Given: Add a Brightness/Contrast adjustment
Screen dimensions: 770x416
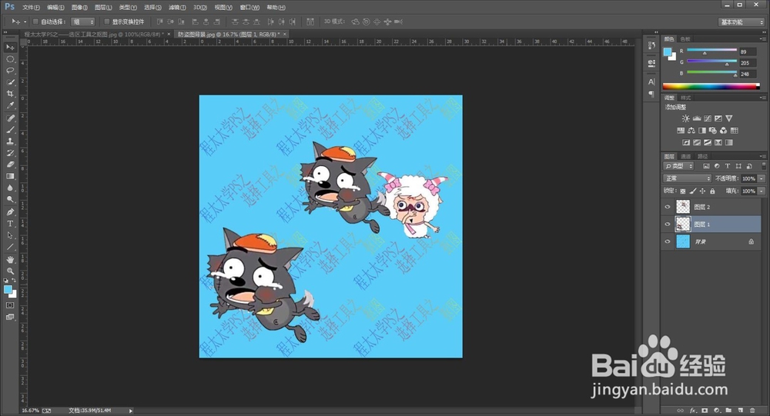Looking at the screenshot, I should click(685, 118).
